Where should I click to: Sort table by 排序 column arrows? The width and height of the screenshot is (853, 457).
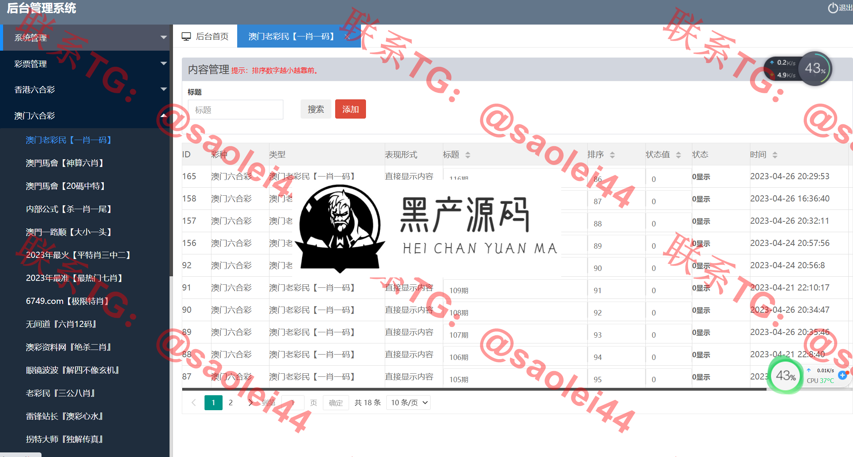(x=612, y=155)
